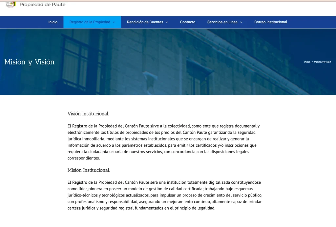This screenshot has height=227, width=336.
Task: Click the Propiedad de Paute site title
Action: (x=42, y=5)
